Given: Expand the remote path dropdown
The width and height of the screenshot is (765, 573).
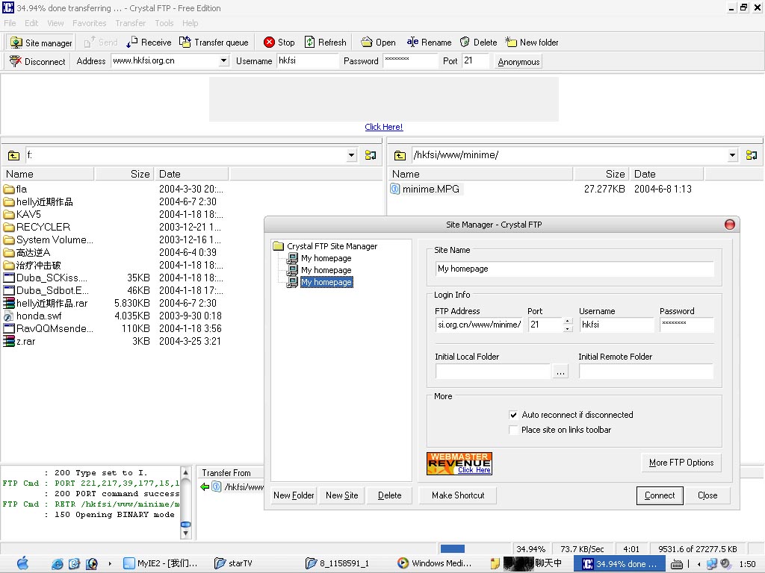Looking at the screenshot, I should (x=732, y=155).
